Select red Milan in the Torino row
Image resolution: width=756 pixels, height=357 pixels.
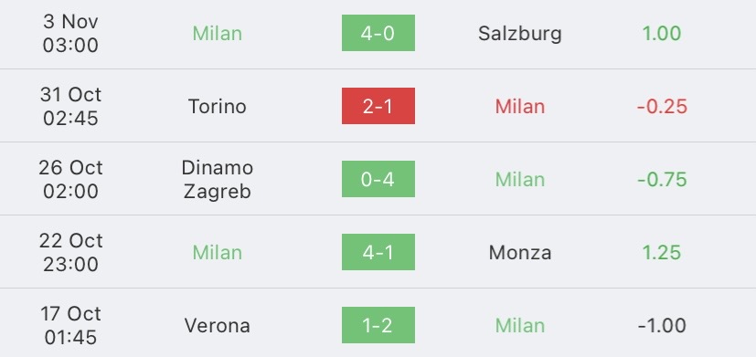coord(520,107)
